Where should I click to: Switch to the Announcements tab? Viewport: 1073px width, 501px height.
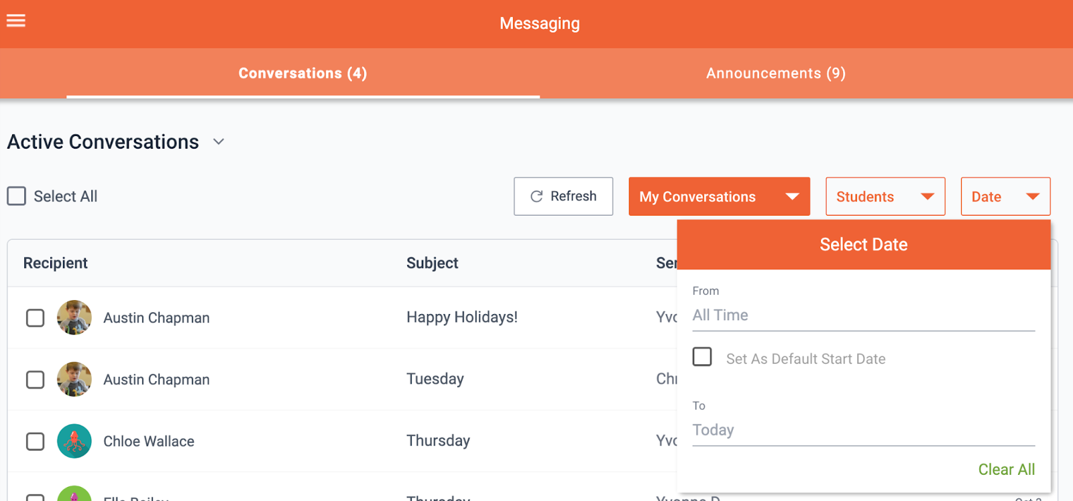pos(776,74)
